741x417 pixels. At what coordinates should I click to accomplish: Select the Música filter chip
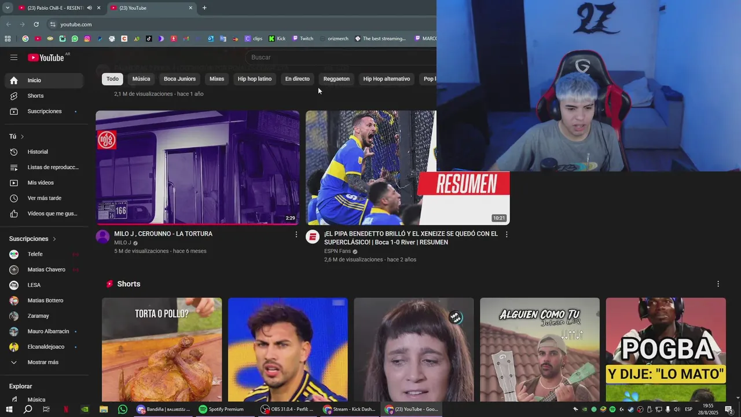tap(141, 79)
